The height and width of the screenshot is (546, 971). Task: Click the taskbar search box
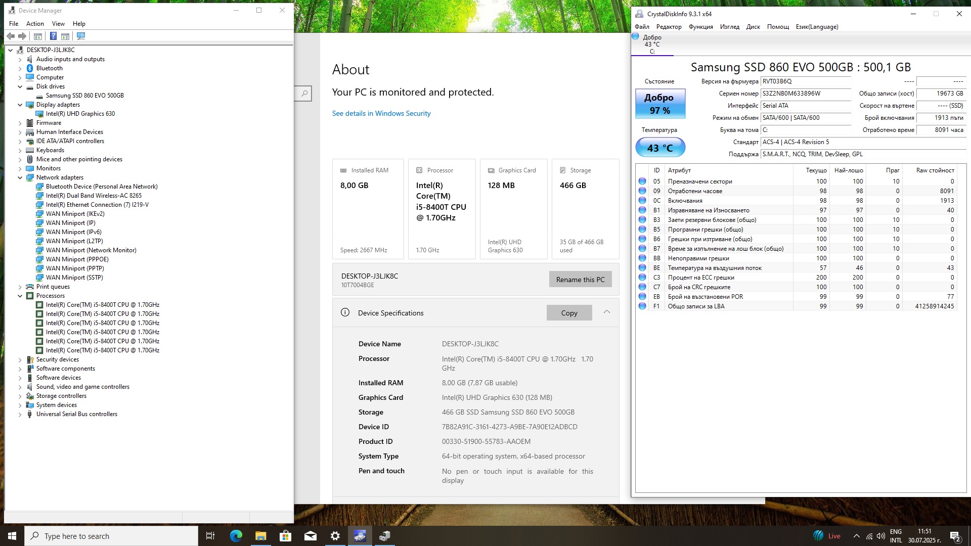coord(111,536)
